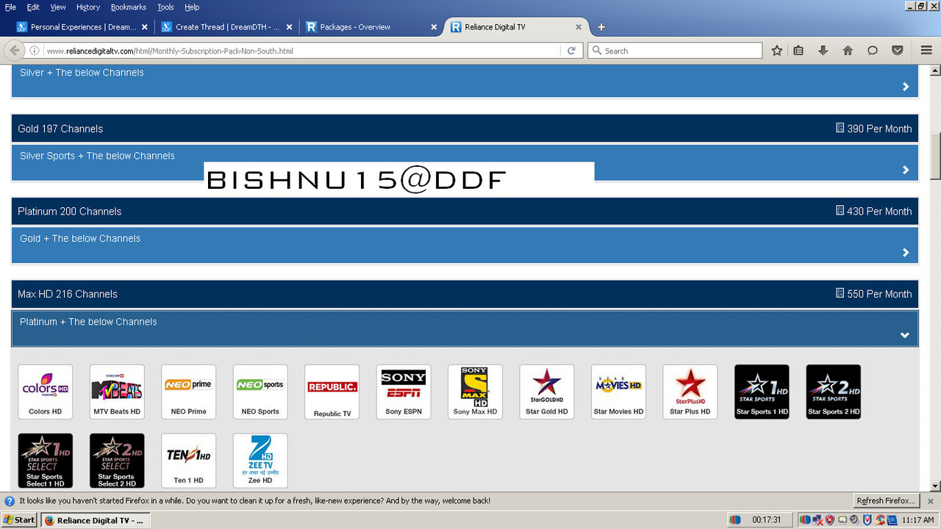The image size is (941, 529).
Task: Click the page vertical scrollbar thumb
Action: tap(935, 156)
